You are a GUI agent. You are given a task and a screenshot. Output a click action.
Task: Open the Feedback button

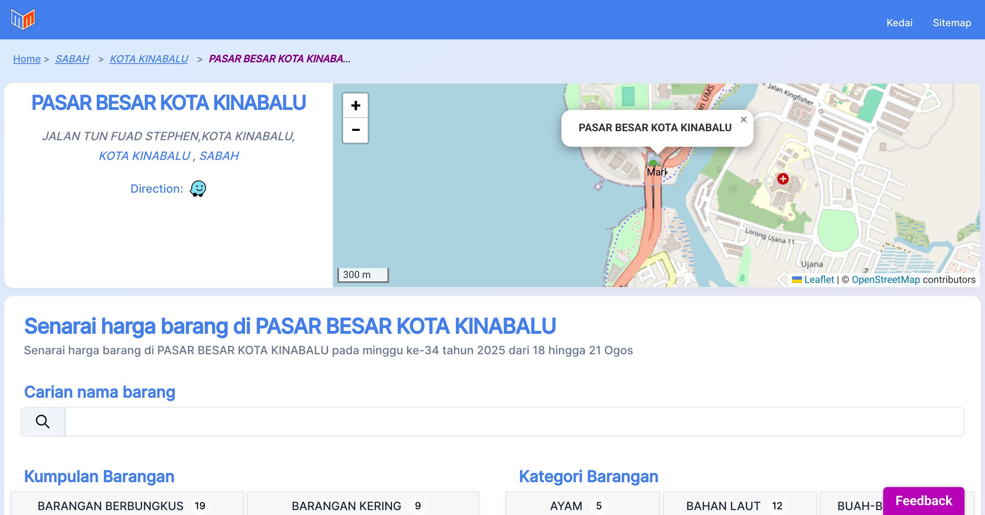point(923,500)
